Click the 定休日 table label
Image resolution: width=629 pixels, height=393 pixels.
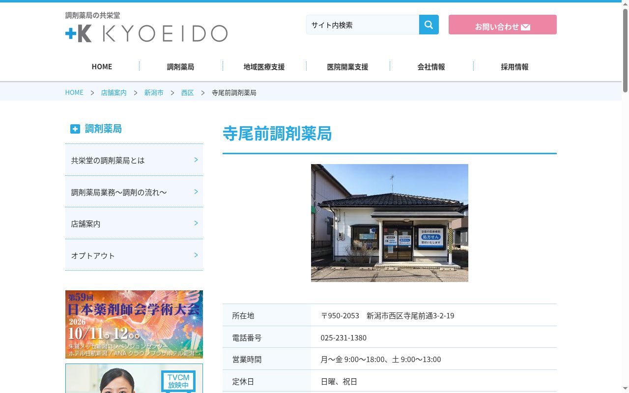point(243,381)
